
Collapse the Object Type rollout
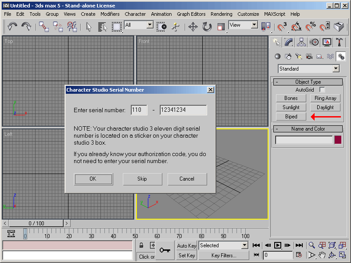[308, 82]
